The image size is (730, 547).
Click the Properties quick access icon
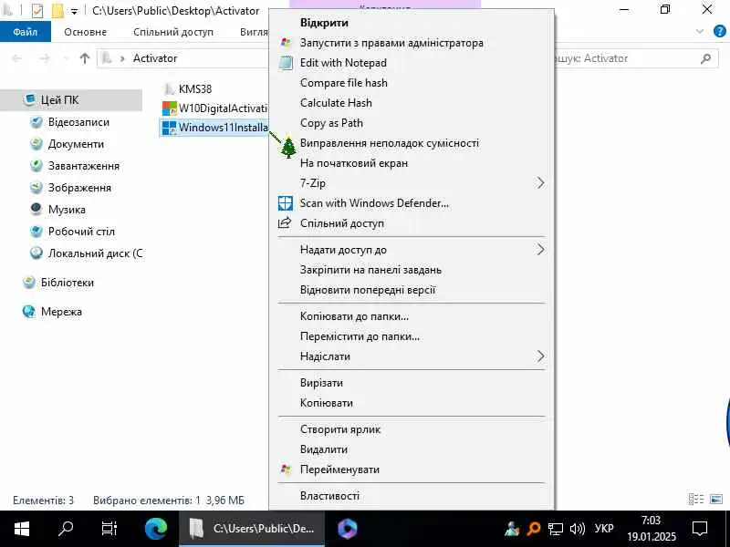(x=37, y=10)
